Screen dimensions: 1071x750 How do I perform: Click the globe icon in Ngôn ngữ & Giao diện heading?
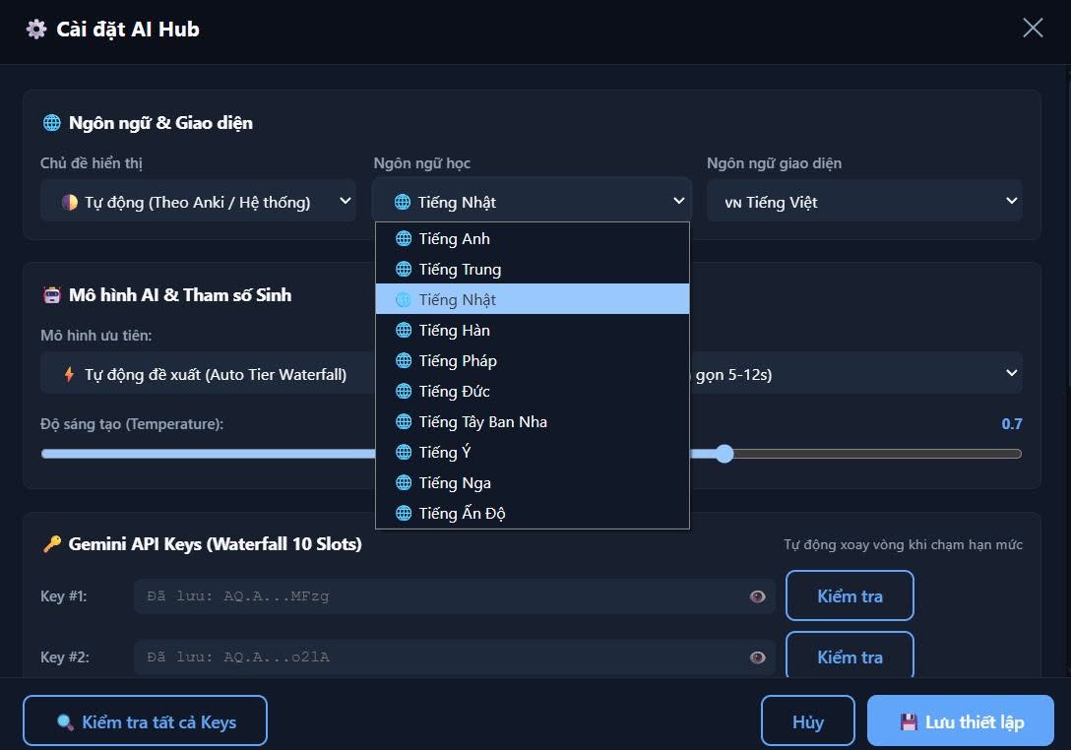pyautogui.click(x=52, y=123)
